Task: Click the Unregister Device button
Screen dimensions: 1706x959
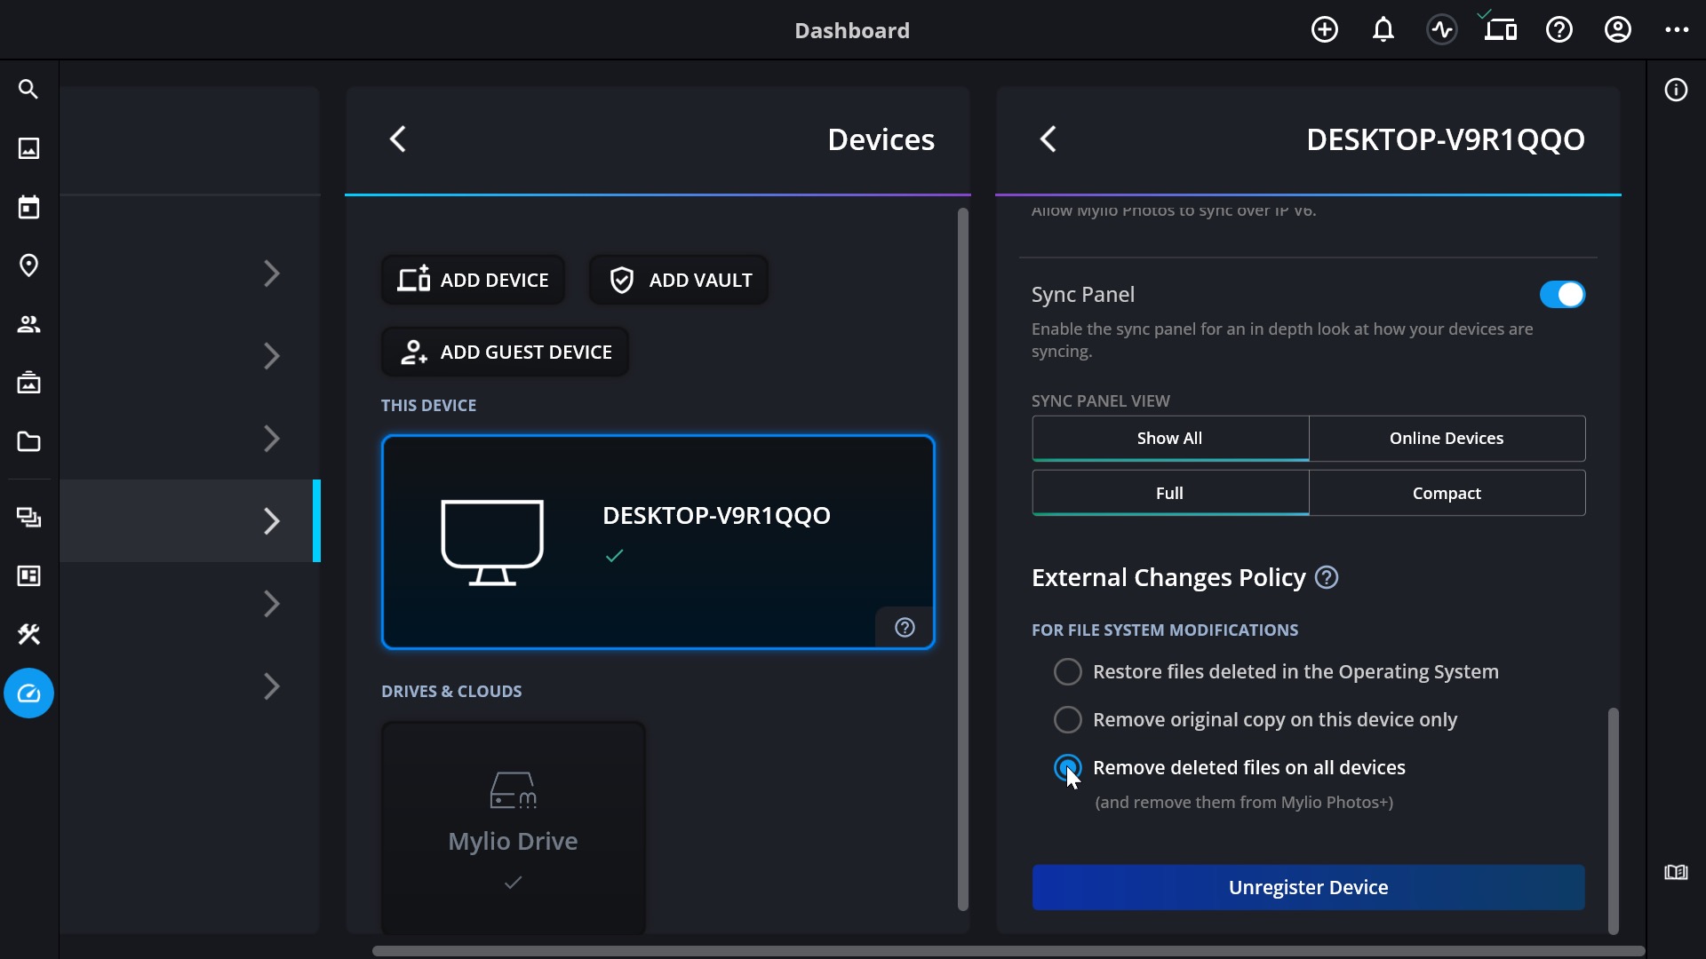Action: pos(1308,888)
